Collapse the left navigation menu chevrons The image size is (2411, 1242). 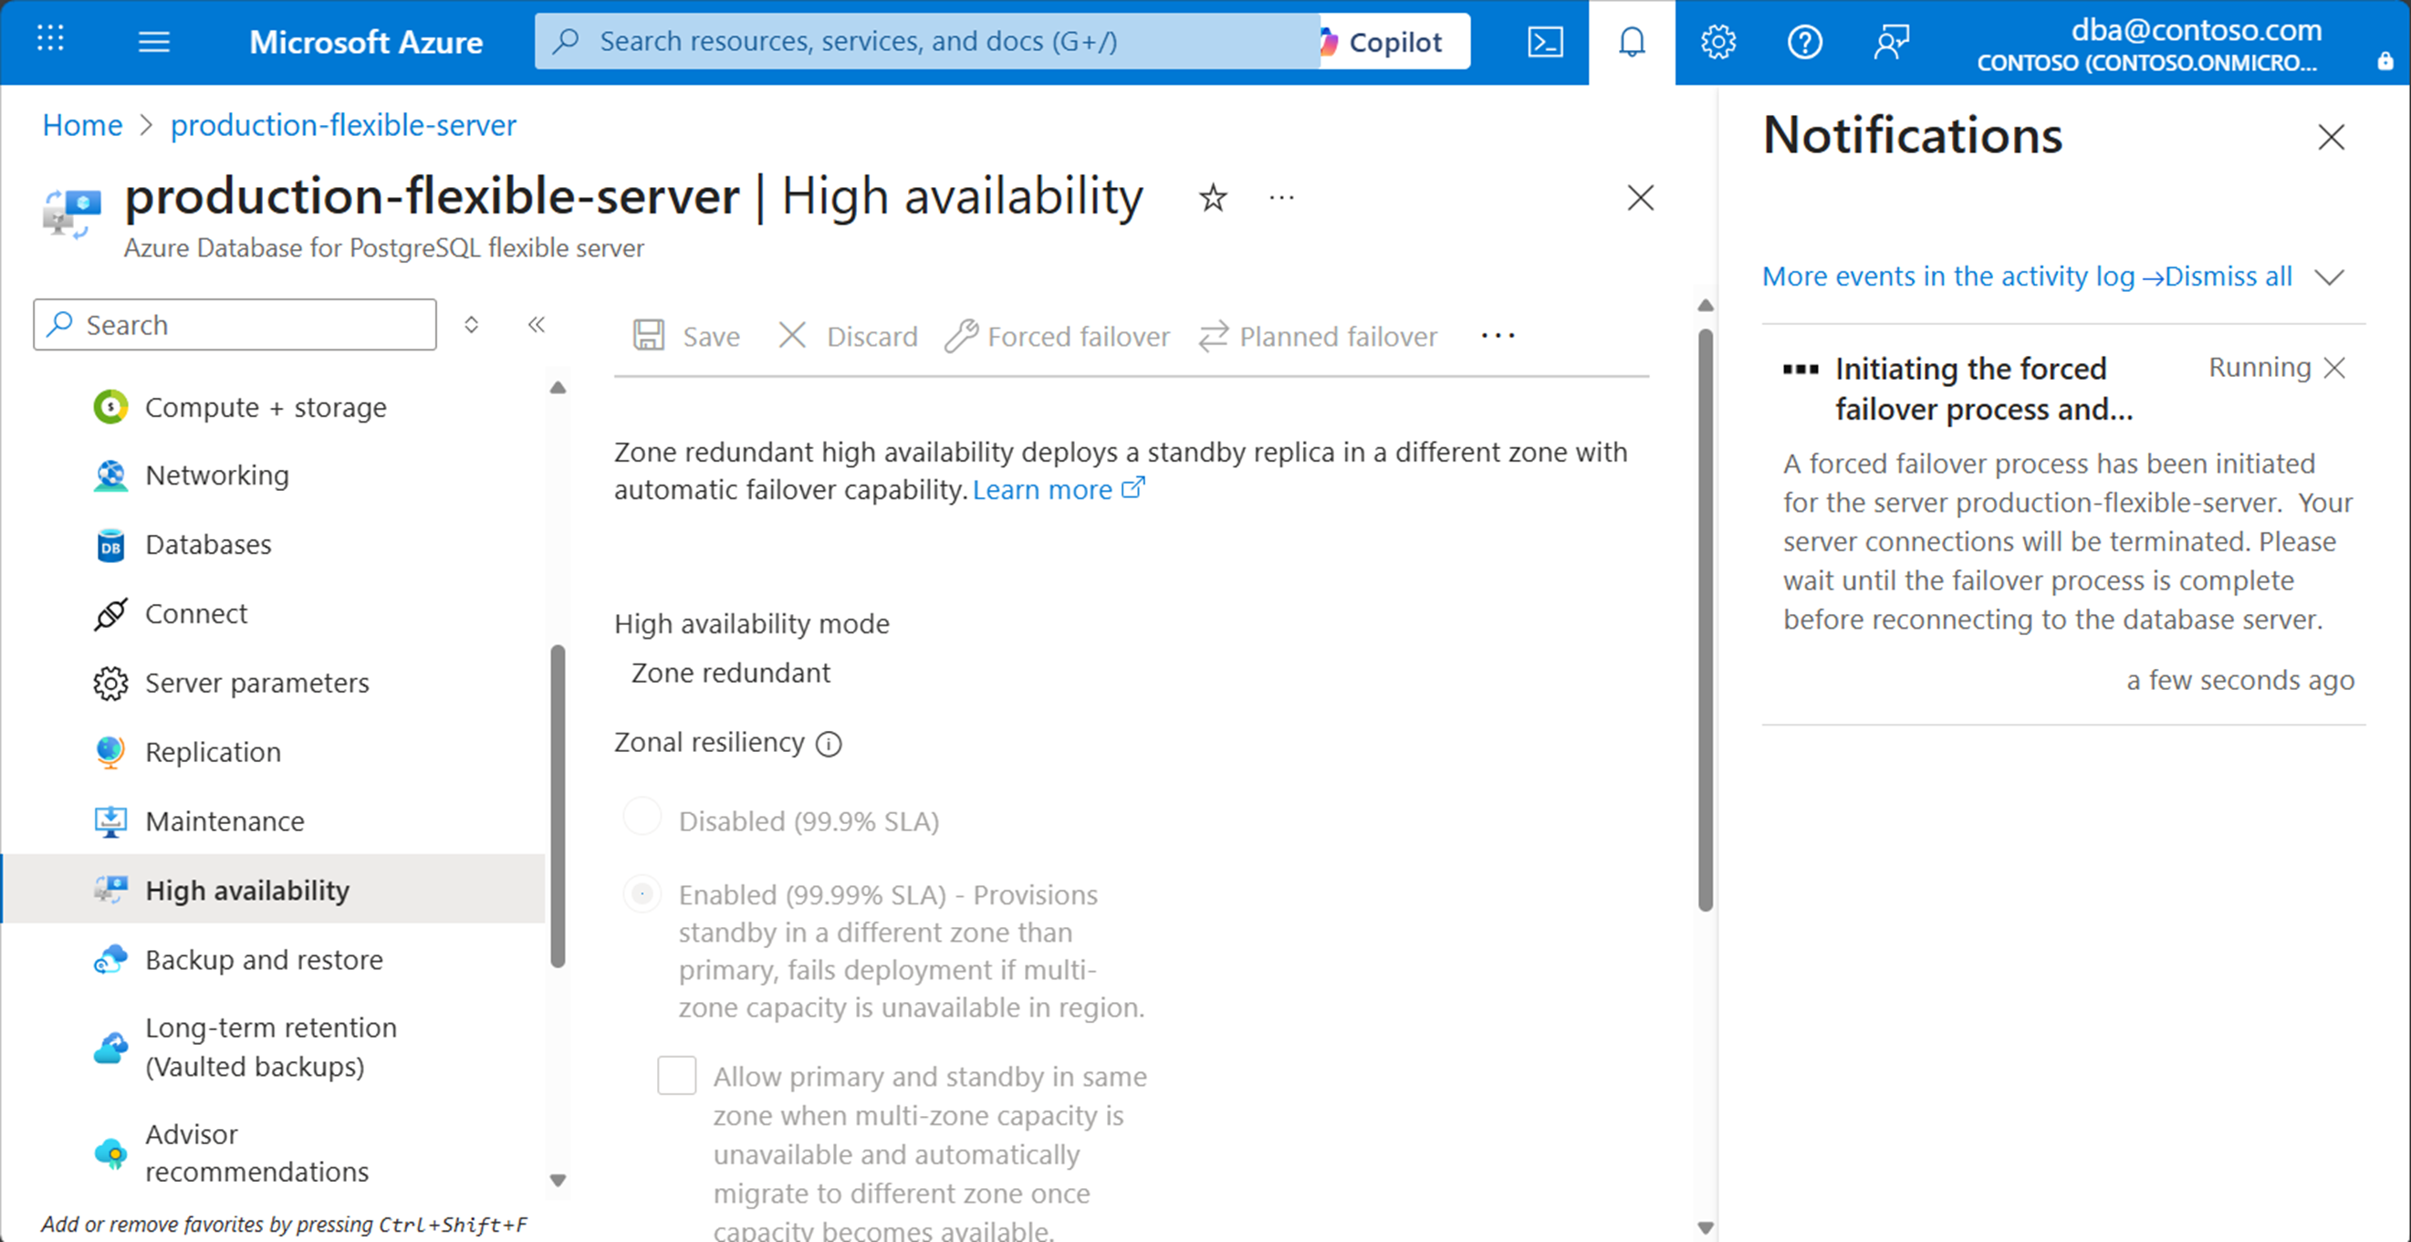[537, 325]
